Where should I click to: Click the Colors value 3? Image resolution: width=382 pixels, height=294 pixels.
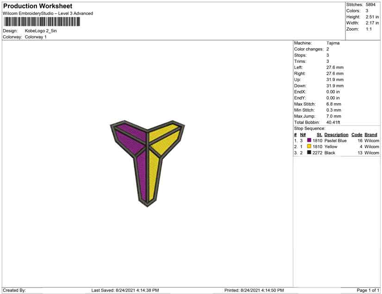coord(367,11)
